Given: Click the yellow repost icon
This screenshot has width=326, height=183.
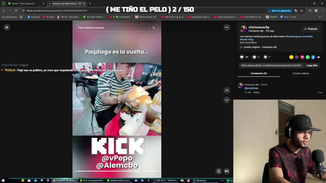Looking at the screenshot, I should tap(291, 57).
